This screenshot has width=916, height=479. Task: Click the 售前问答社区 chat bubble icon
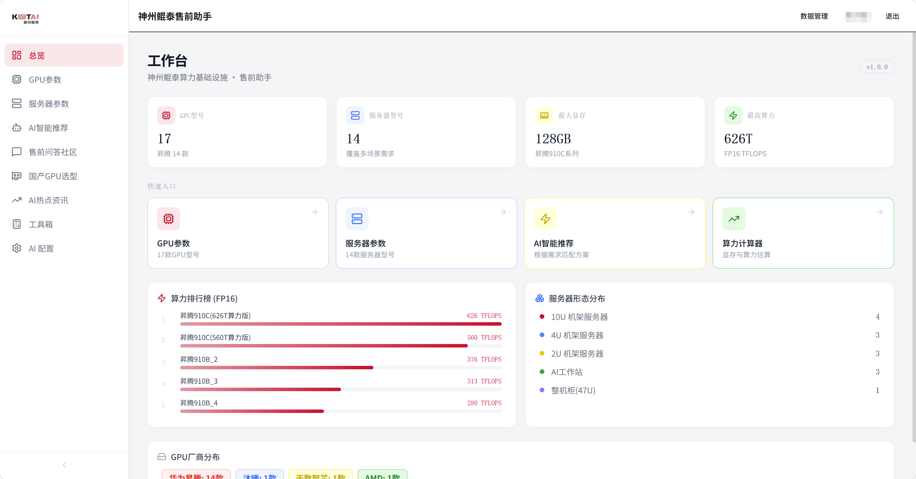[17, 152]
